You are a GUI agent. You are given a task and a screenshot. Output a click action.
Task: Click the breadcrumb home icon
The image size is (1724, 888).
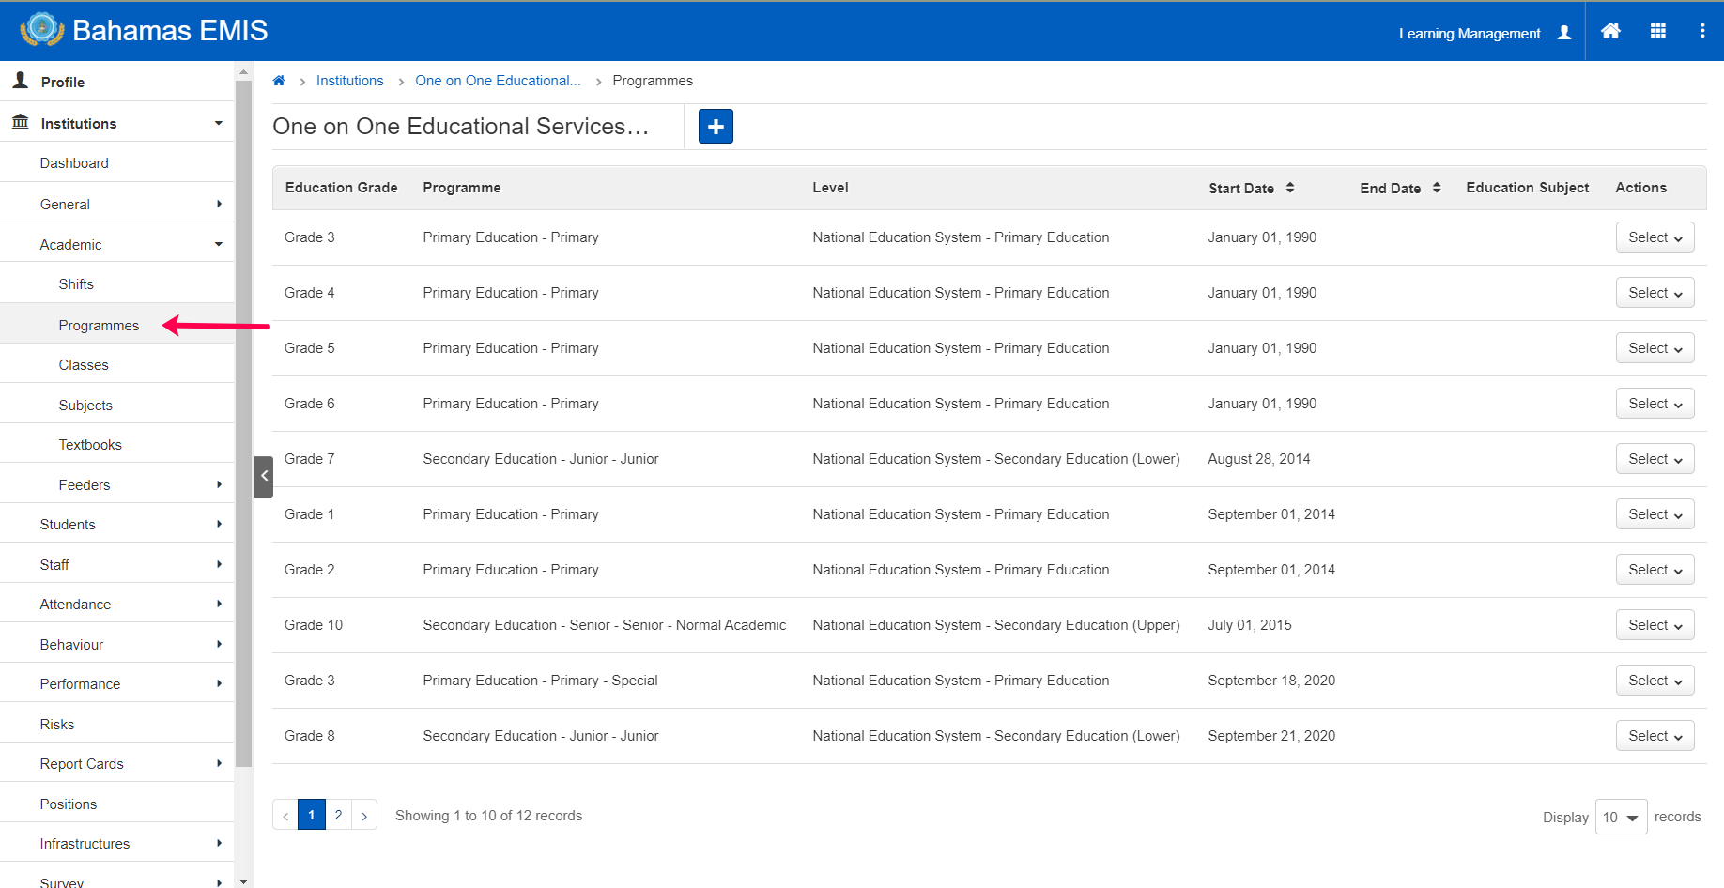click(279, 81)
